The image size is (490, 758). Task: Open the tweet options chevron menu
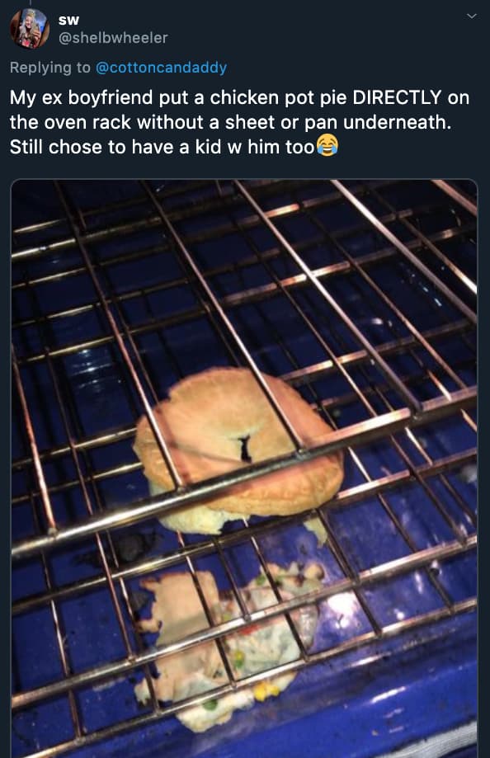coord(472,16)
